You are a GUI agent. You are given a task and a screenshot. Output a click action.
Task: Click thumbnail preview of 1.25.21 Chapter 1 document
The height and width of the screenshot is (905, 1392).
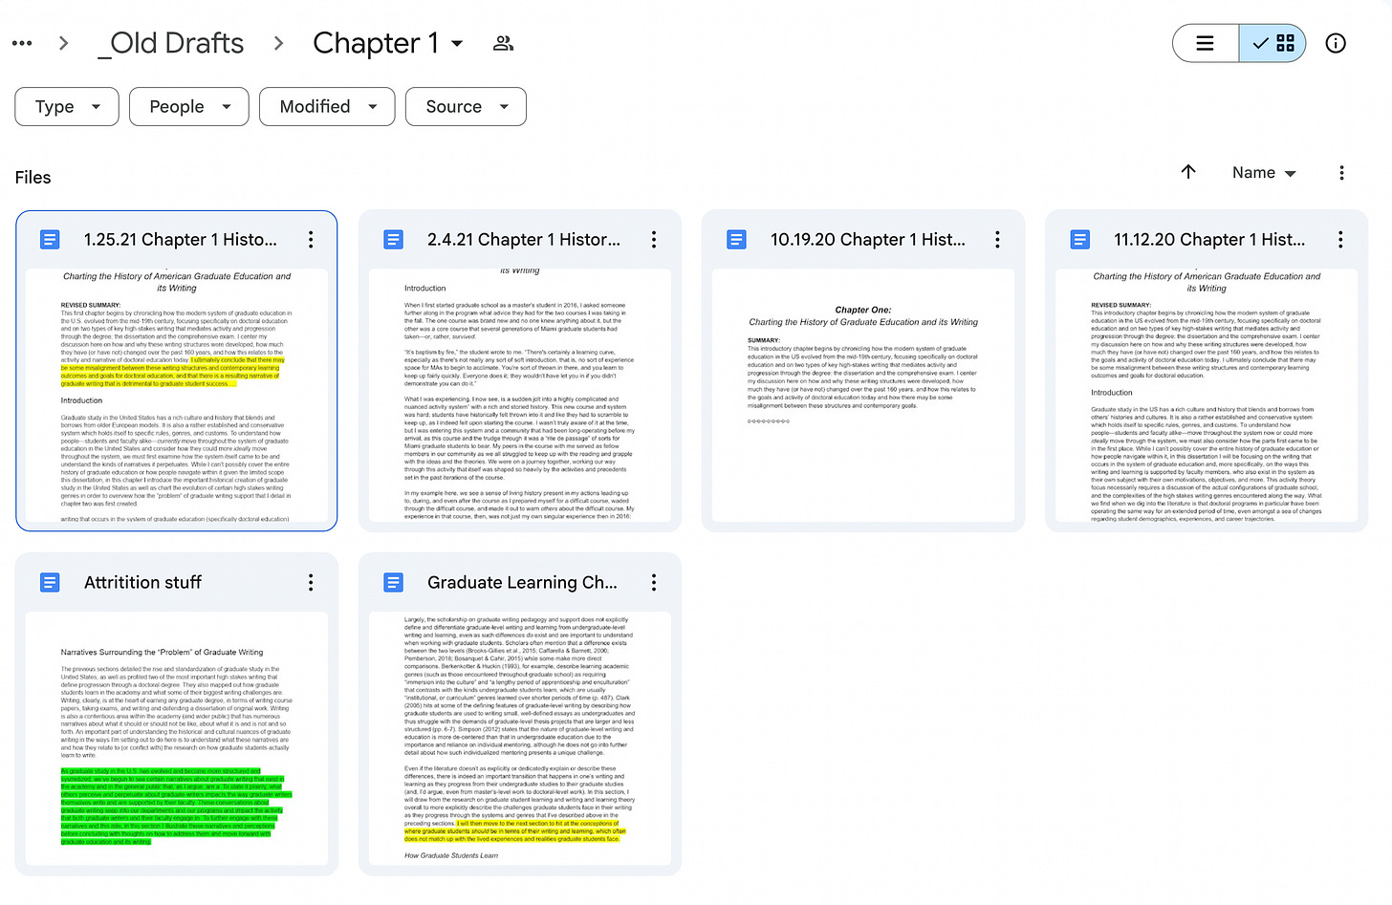[x=177, y=396]
